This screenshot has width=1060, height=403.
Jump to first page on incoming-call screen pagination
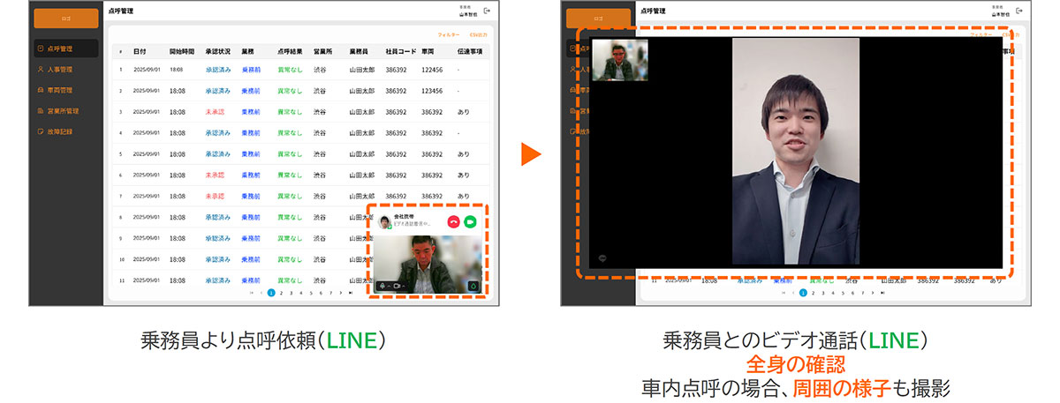(251, 292)
